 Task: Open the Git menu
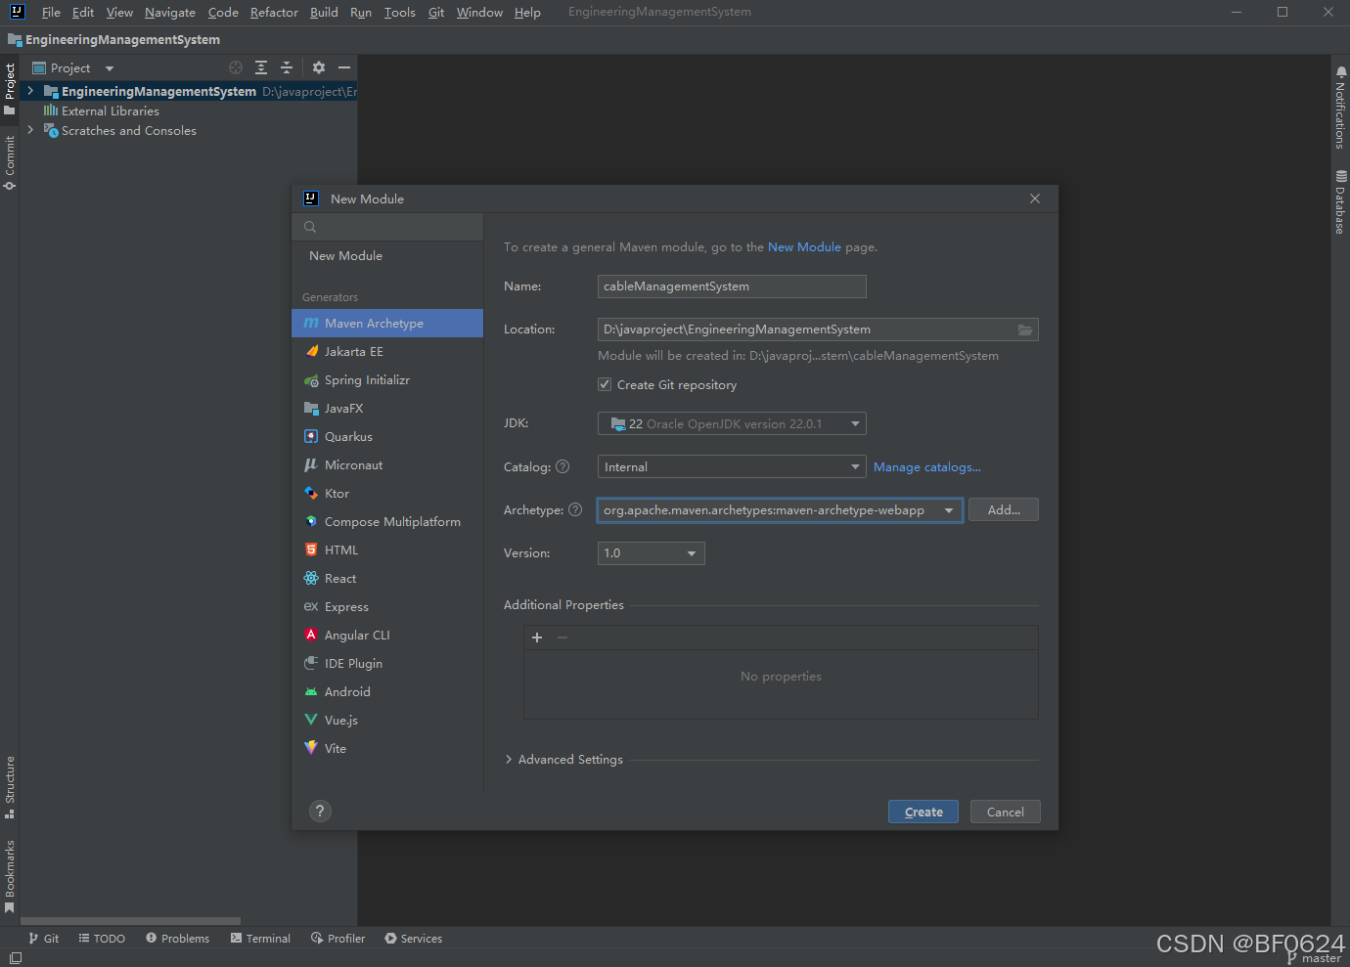(436, 12)
